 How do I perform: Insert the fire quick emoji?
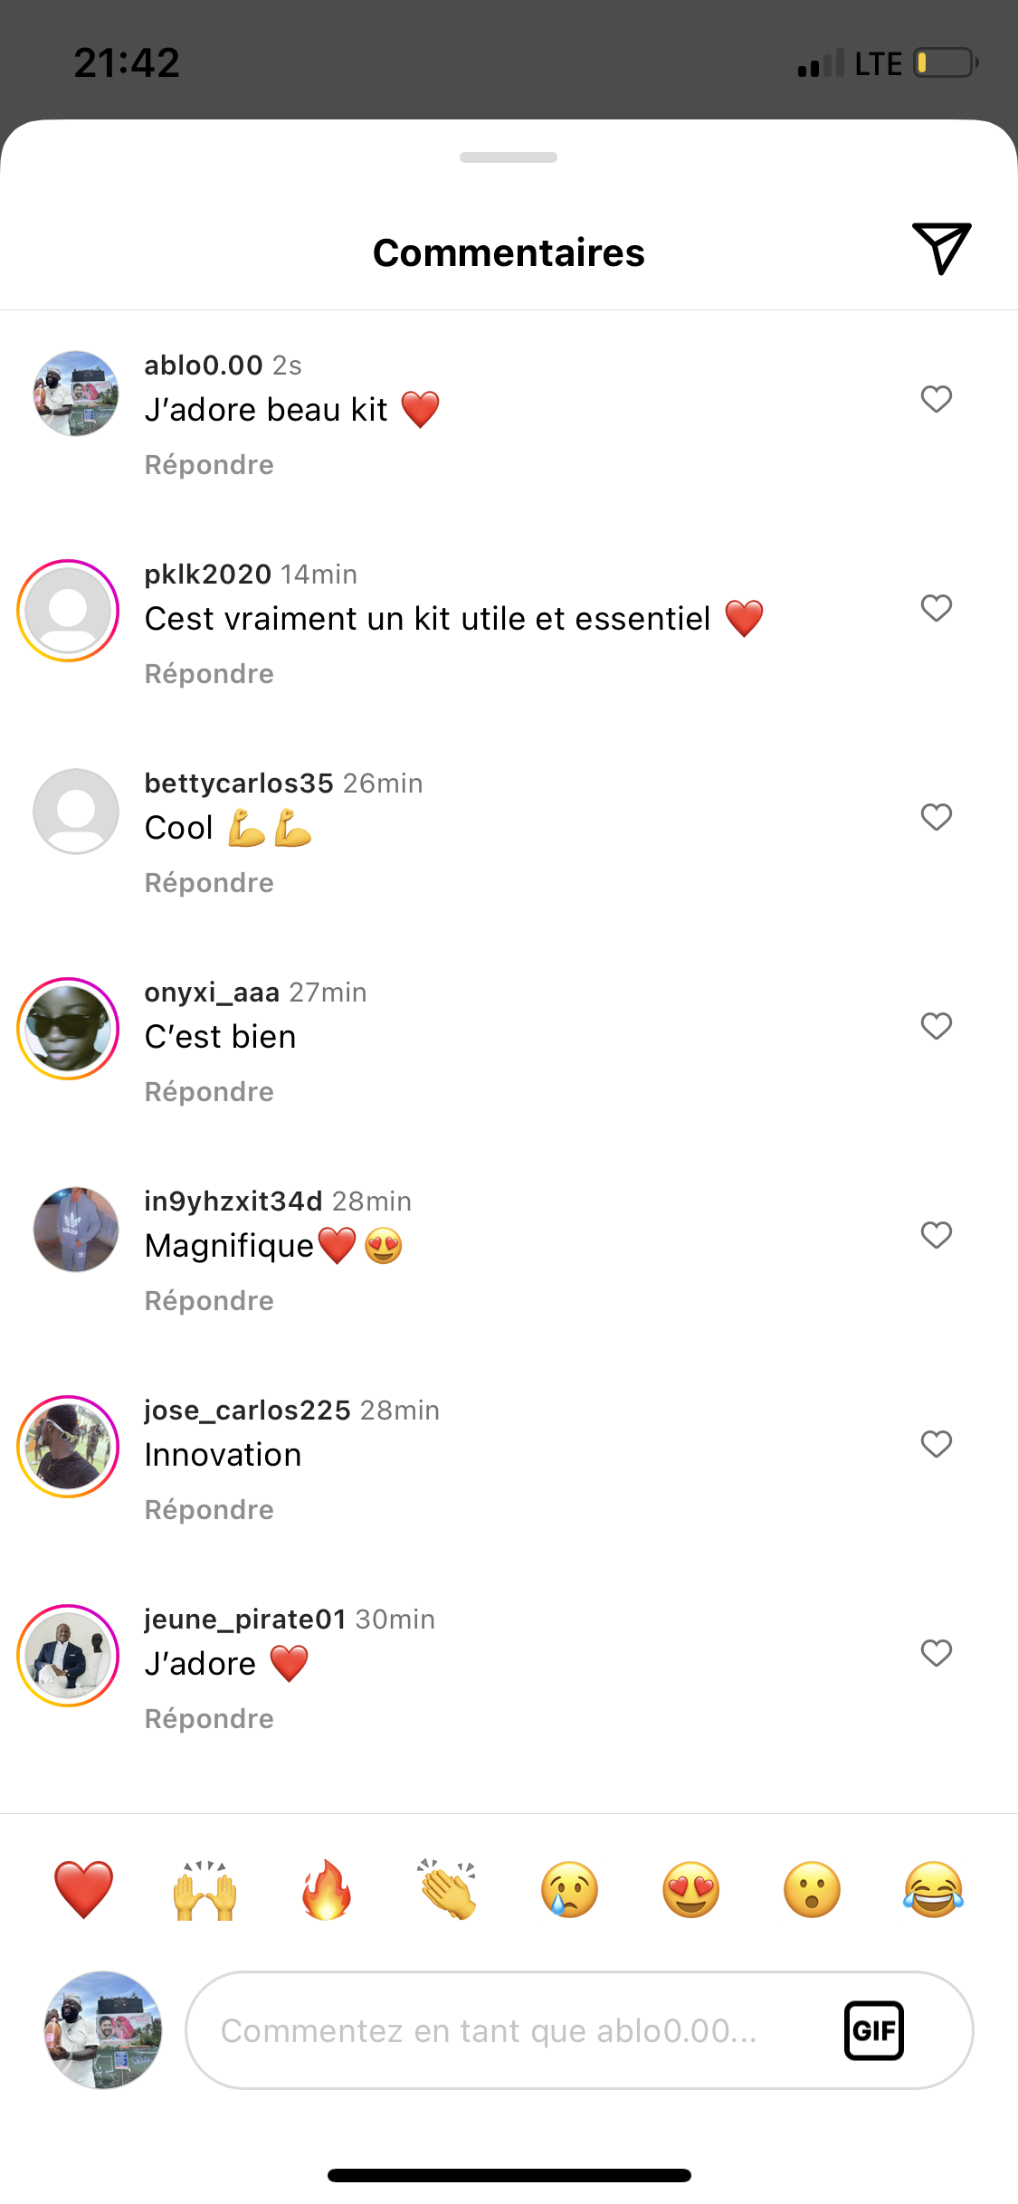point(327,1889)
